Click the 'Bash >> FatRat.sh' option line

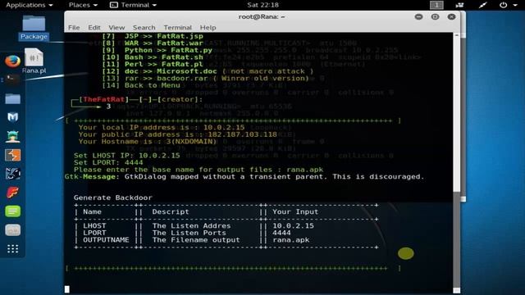[153, 57]
